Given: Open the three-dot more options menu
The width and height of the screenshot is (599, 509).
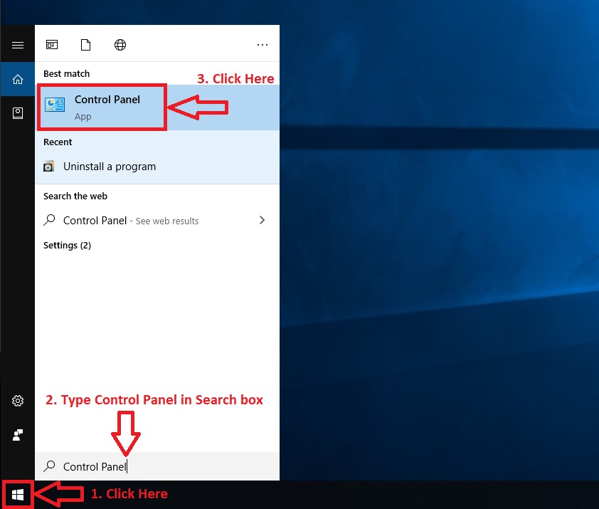Looking at the screenshot, I should [x=263, y=45].
